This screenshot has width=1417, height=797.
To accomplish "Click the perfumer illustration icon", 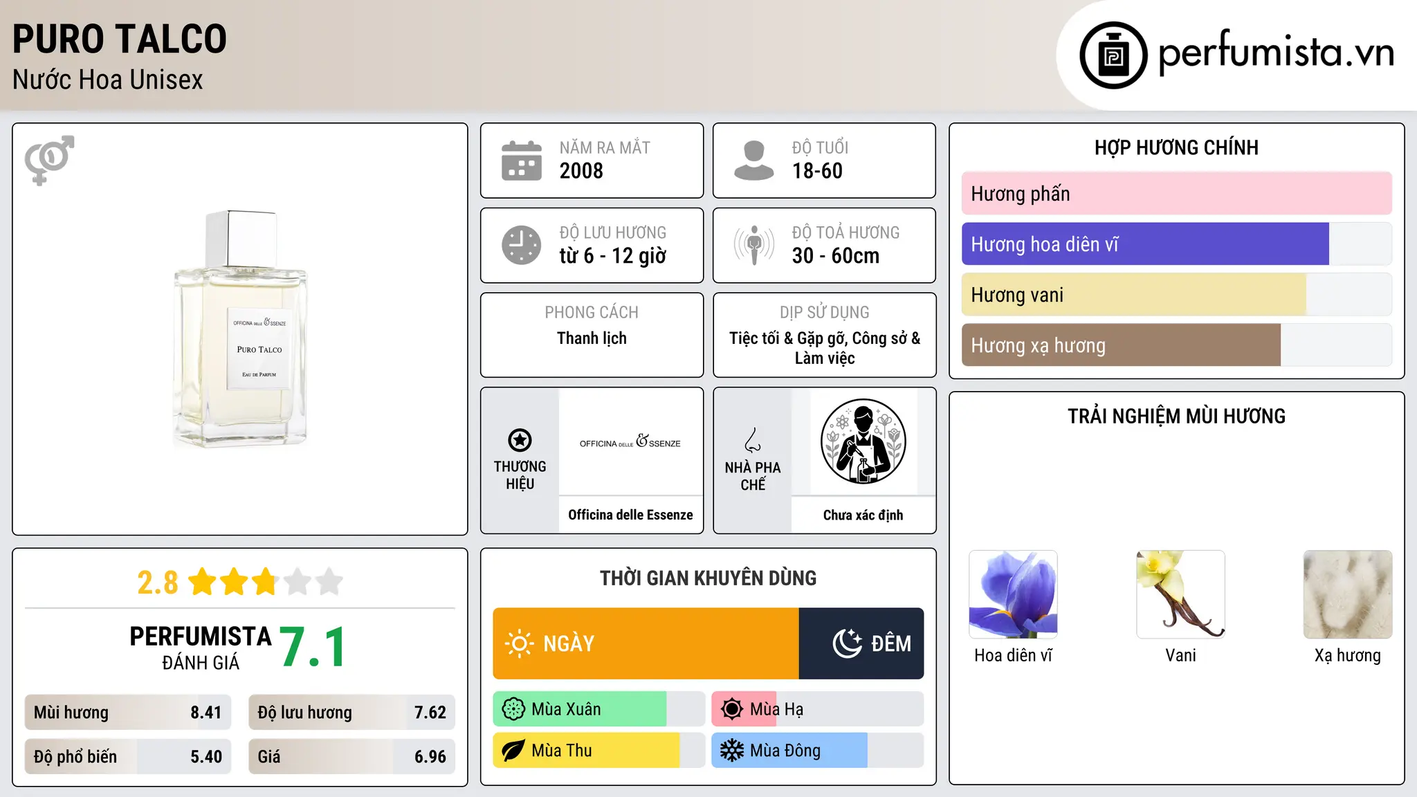I will pyautogui.click(x=863, y=441).
